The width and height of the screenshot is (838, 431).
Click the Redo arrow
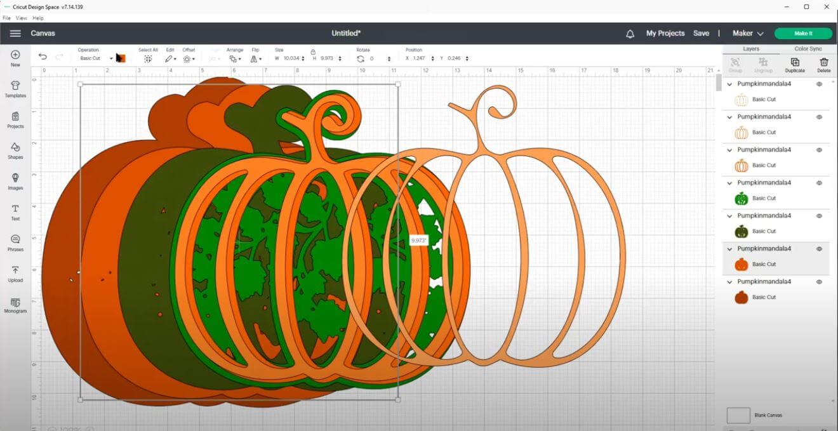point(59,56)
